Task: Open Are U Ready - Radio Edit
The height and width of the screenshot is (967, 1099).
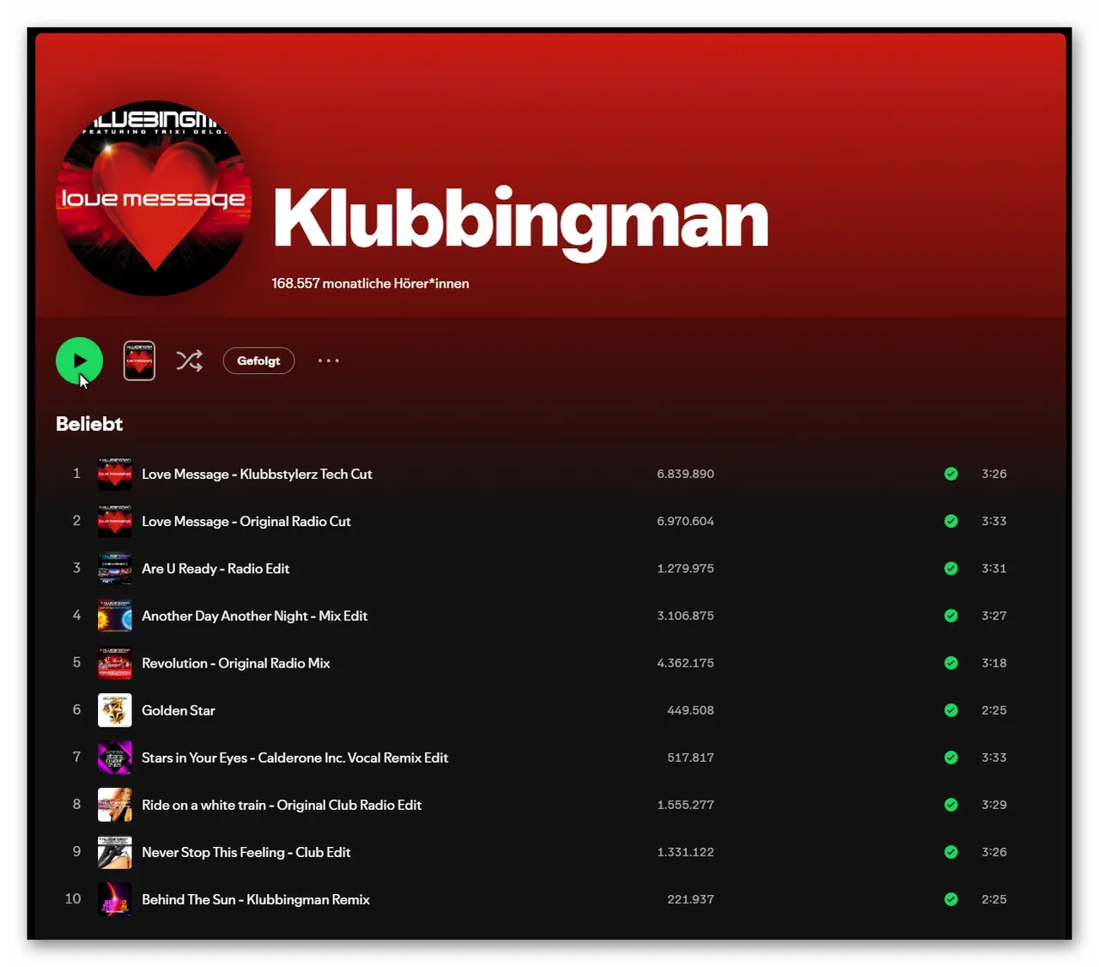Action: point(216,568)
